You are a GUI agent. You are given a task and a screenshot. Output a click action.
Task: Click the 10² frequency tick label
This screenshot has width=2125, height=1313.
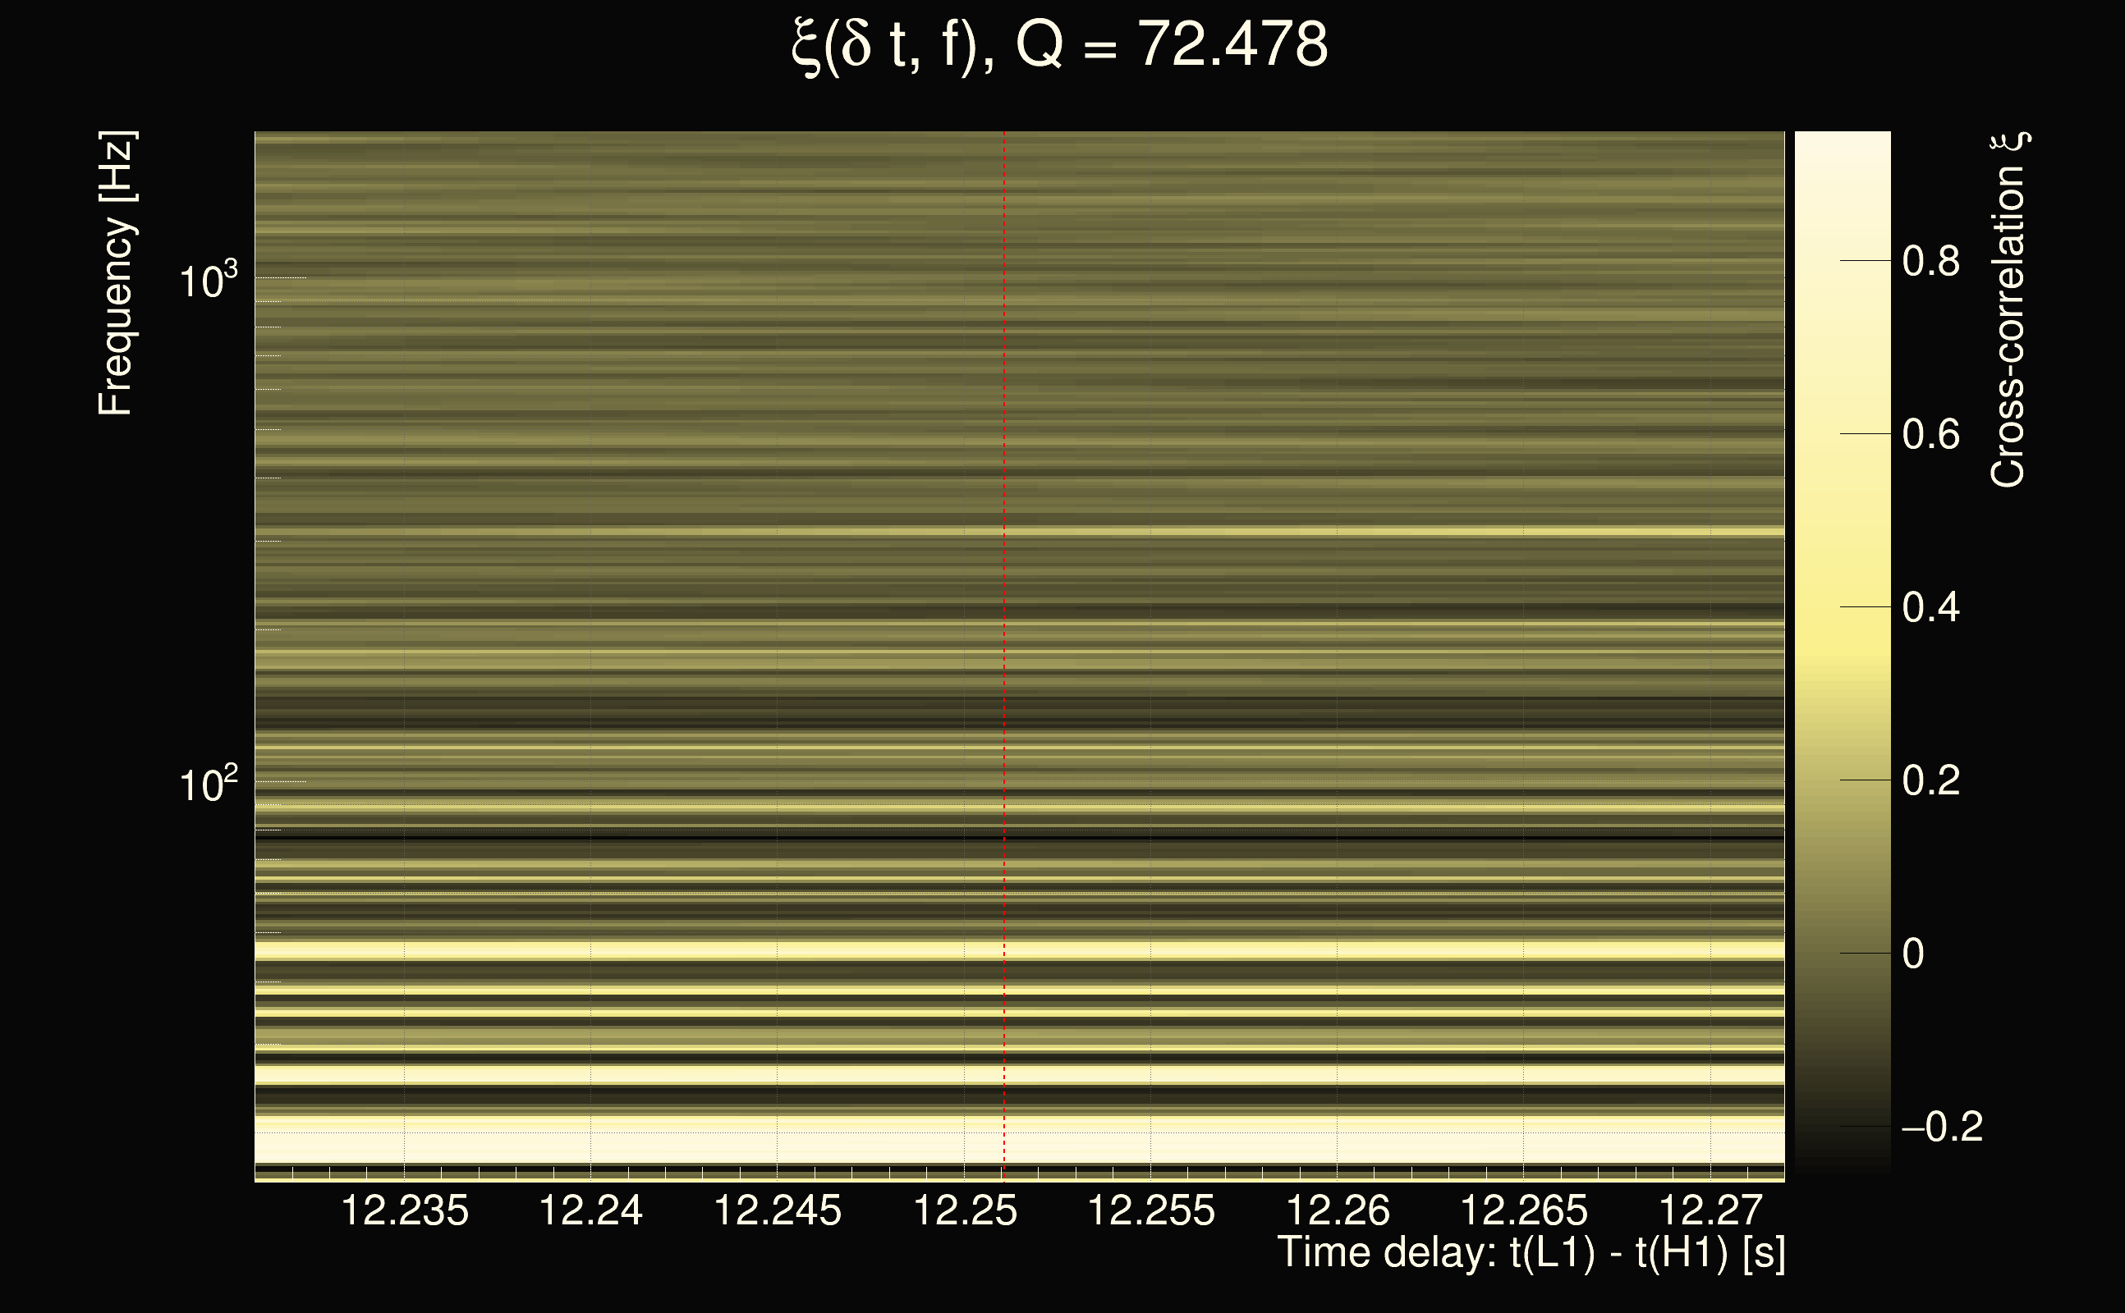click(x=208, y=785)
